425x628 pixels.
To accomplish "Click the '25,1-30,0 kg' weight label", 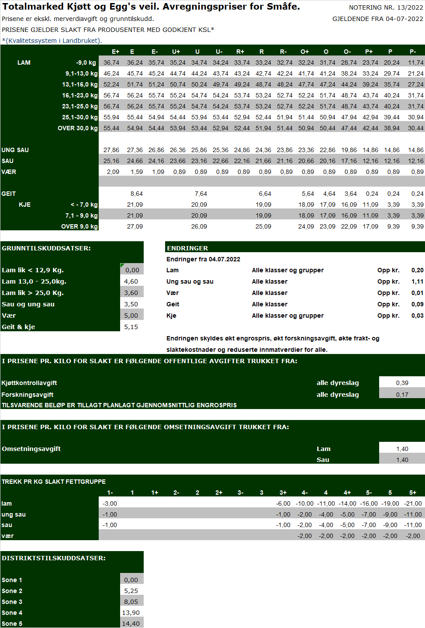I will 79,117.
